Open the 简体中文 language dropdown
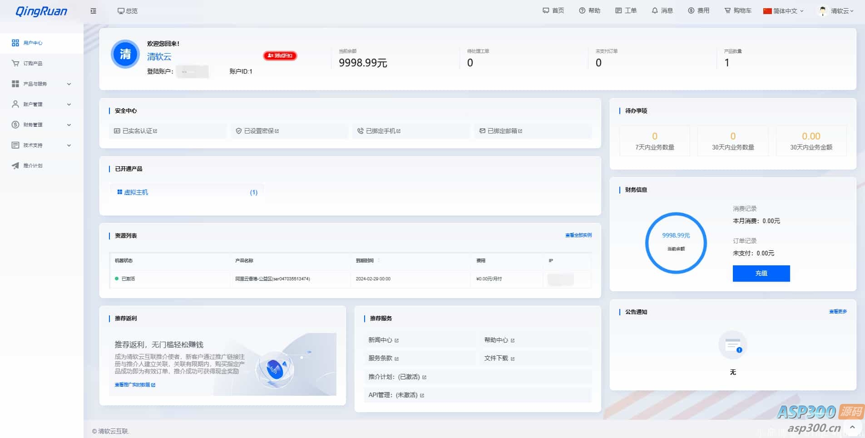This screenshot has height=438, width=865. coord(783,11)
